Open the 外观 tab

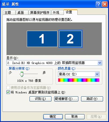click(57, 12)
